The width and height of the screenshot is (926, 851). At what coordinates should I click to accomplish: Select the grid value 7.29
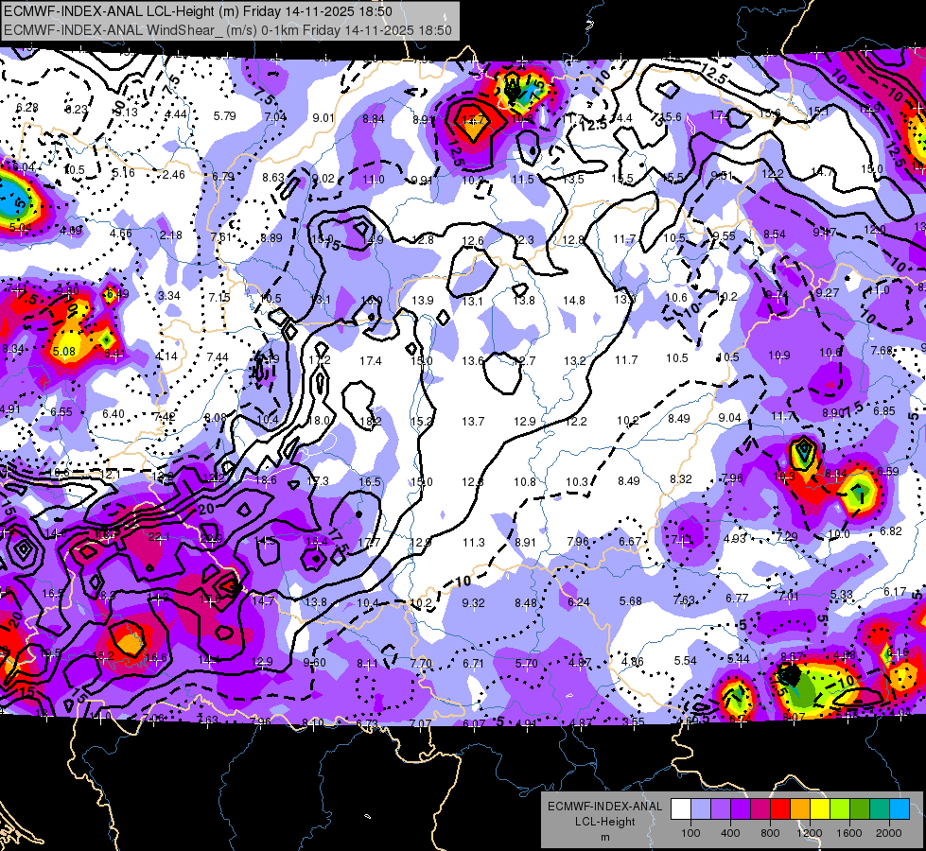787,536
